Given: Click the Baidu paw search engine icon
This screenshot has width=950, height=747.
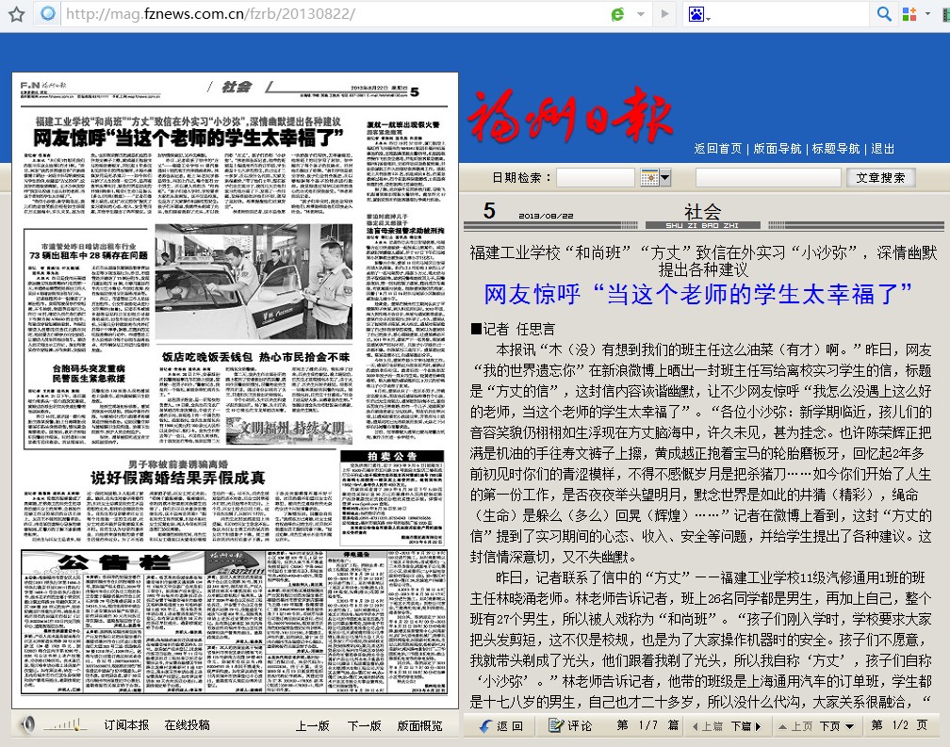Looking at the screenshot, I should click(x=697, y=15).
